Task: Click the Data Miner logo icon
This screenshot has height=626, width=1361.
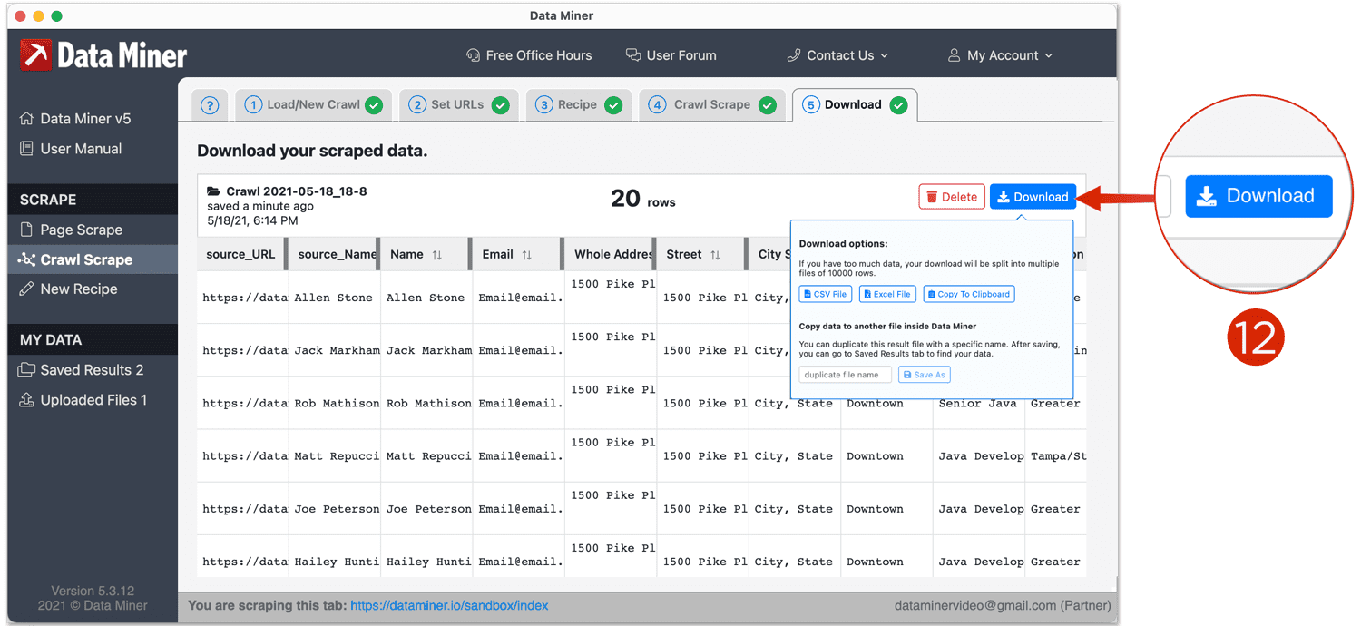Action: 36,55
